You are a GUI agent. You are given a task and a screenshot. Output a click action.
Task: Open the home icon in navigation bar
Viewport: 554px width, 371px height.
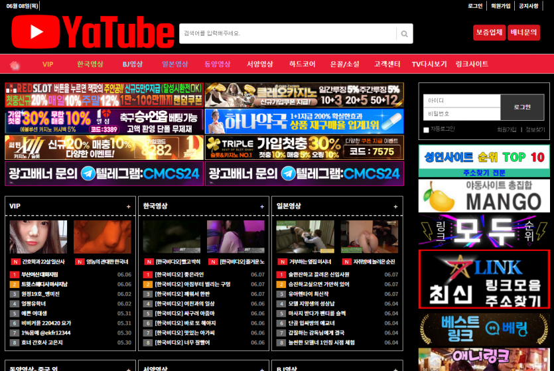click(14, 64)
